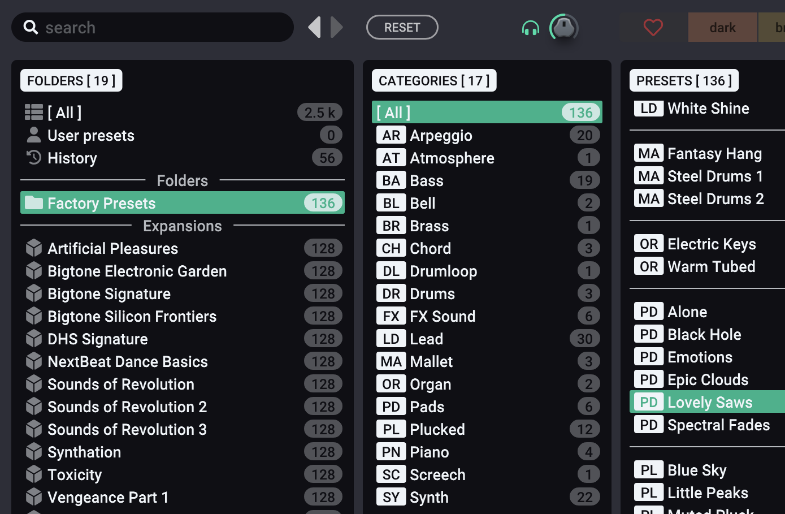Viewport: 785px width, 514px height.
Task: Load the Steel Drums 1 preset
Action: (715, 176)
